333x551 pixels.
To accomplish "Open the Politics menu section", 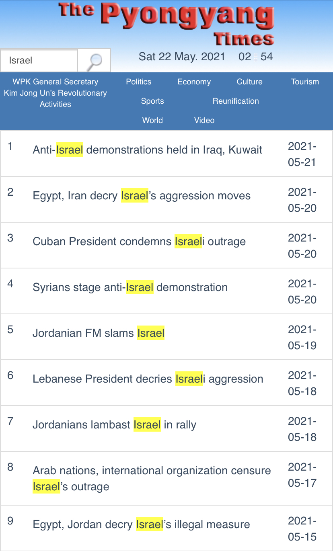I will 139,82.
